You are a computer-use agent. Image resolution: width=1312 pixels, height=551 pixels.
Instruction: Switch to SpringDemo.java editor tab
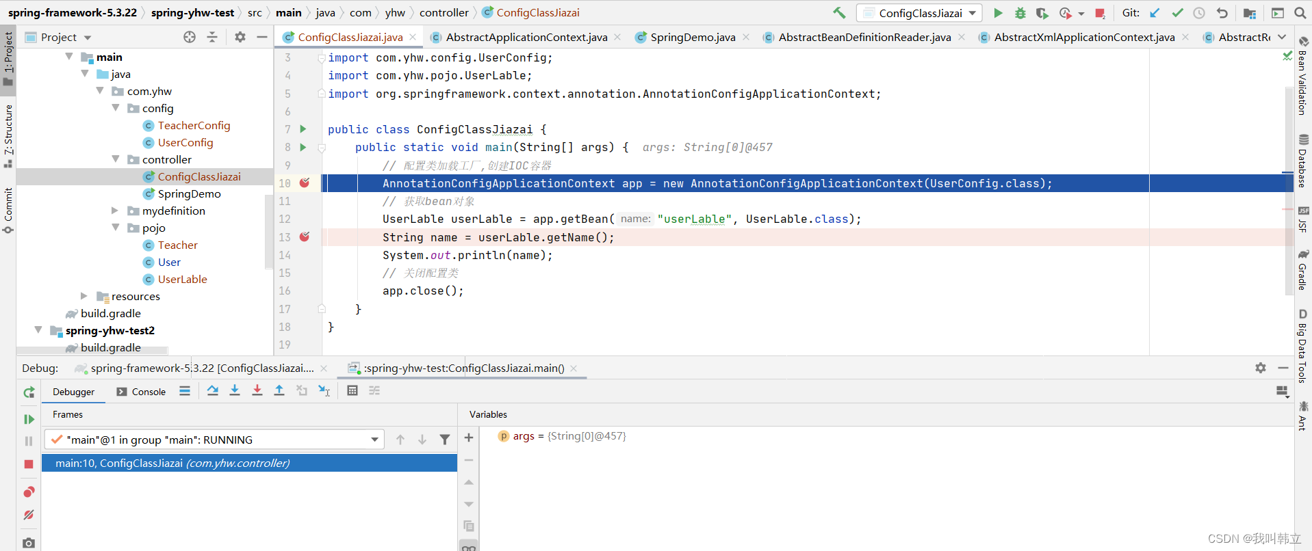pyautogui.click(x=692, y=37)
